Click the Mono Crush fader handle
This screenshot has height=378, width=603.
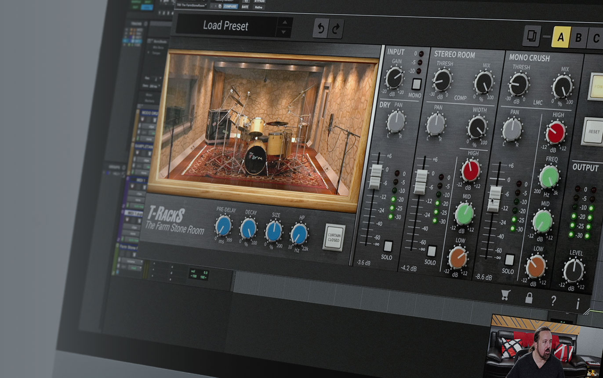coord(495,197)
